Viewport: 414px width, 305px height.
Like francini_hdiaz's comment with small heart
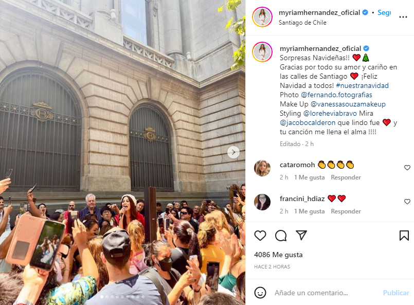pos(407,202)
